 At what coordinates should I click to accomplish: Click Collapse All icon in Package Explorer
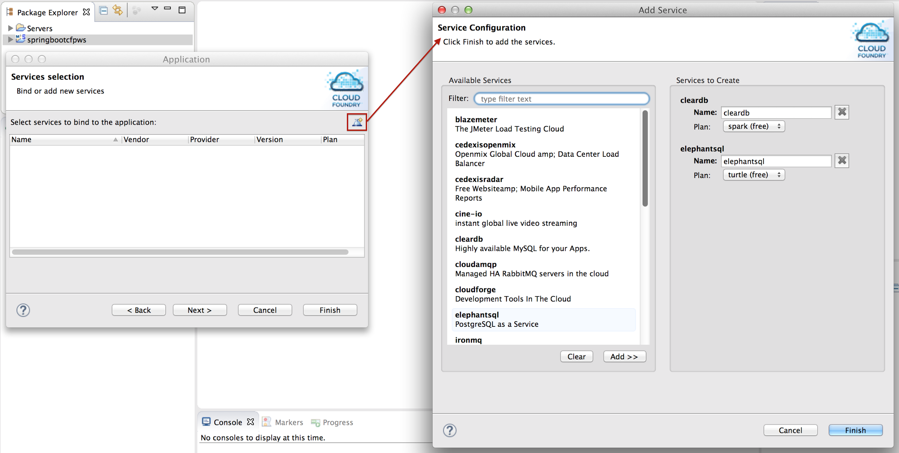pos(104,10)
